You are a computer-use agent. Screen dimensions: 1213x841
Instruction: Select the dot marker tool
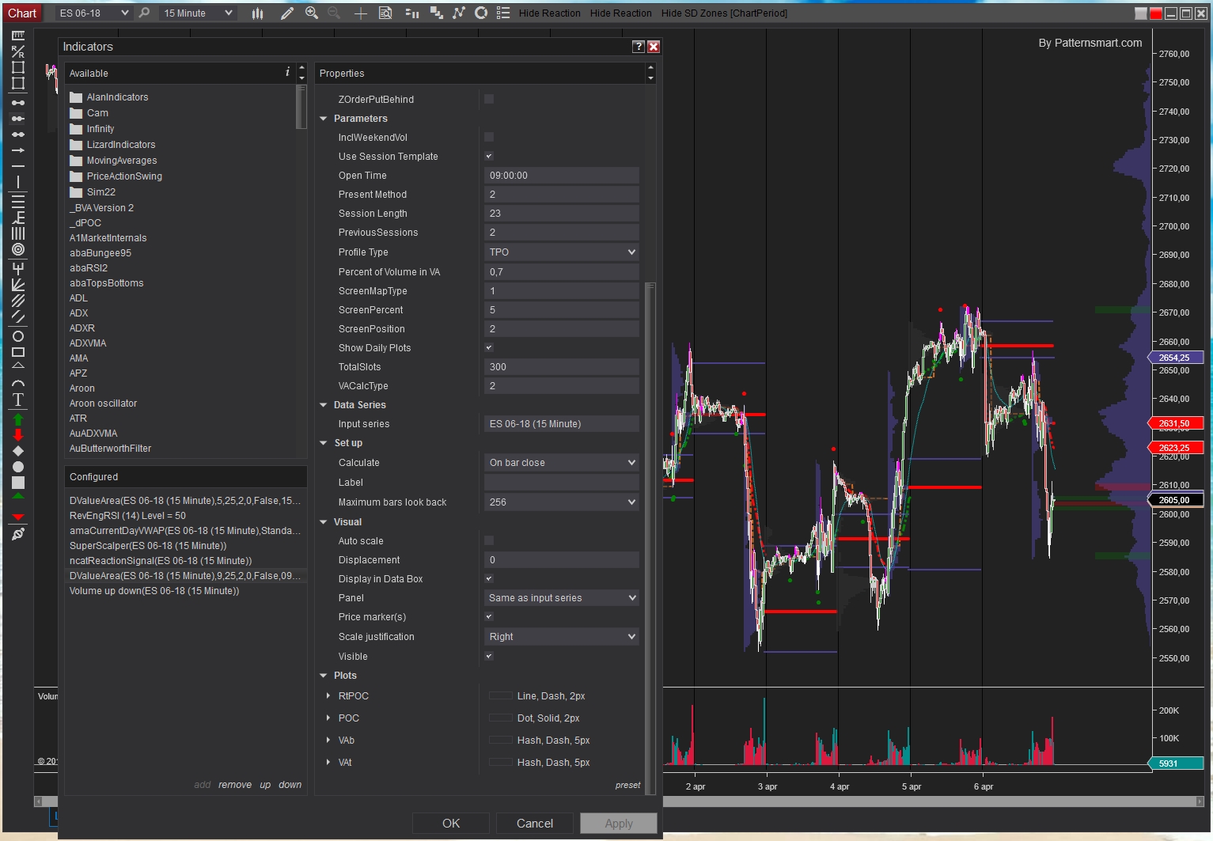18,467
